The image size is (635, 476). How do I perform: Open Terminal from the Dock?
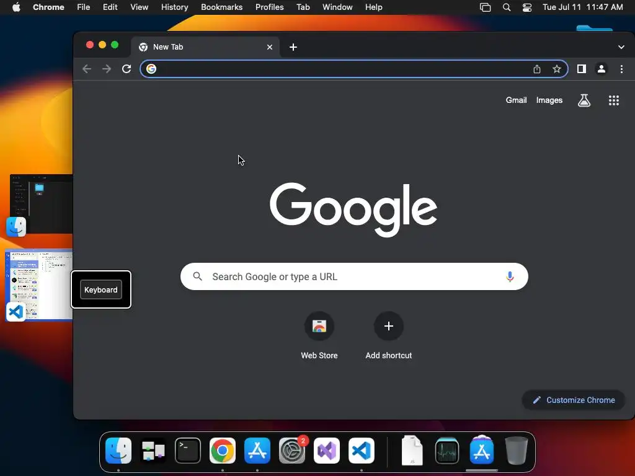pyautogui.click(x=188, y=451)
